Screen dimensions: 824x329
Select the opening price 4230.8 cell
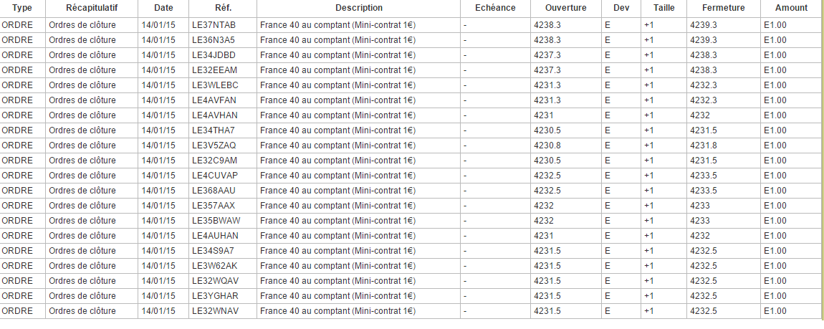547,145
